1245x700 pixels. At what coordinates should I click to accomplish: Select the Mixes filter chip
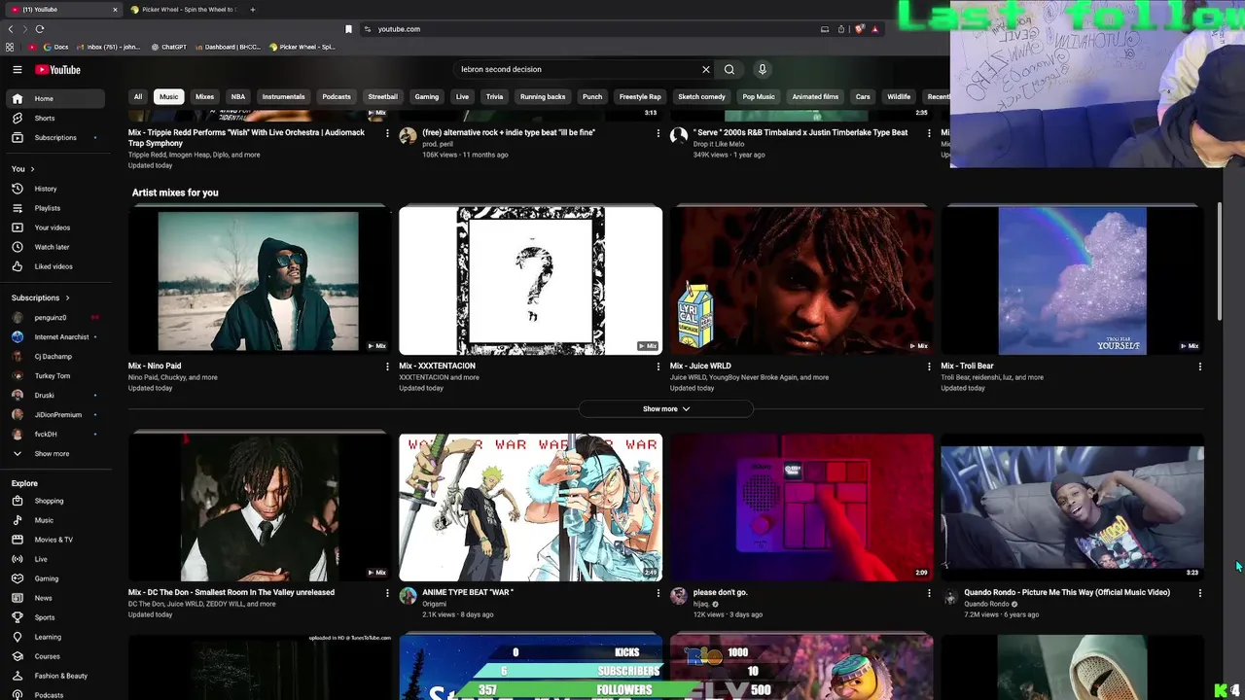click(x=204, y=97)
